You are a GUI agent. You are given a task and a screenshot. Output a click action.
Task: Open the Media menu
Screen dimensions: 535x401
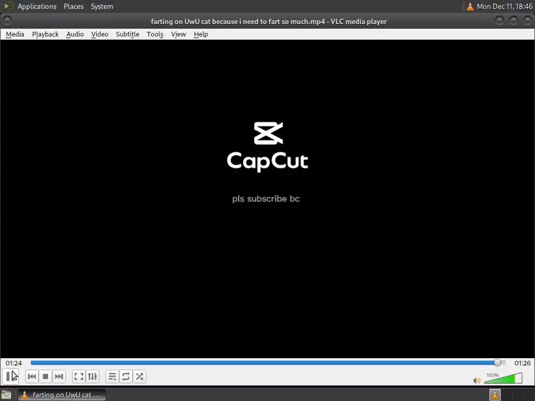(x=15, y=34)
